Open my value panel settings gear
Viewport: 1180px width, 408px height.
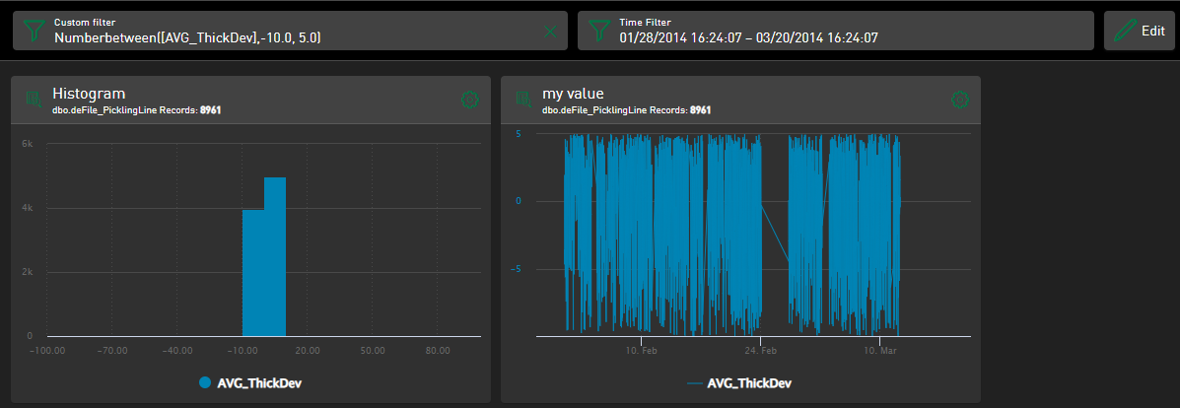(x=959, y=99)
